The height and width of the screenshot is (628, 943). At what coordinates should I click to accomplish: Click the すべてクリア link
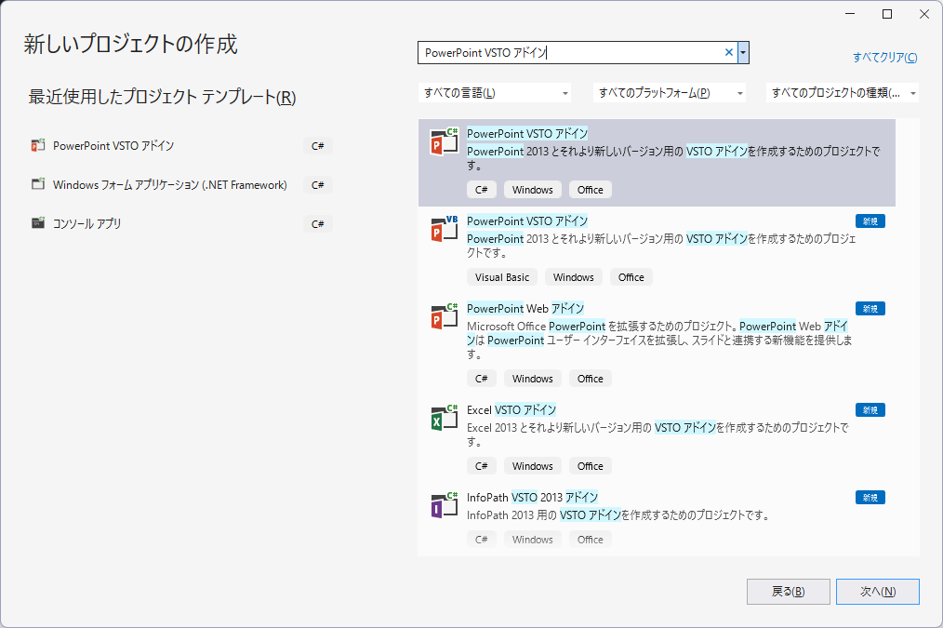[x=884, y=57]
